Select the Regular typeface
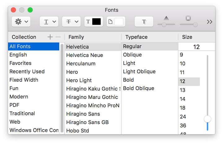 150,46
